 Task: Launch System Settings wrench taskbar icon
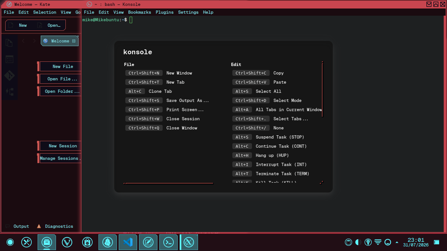(27, 242)
